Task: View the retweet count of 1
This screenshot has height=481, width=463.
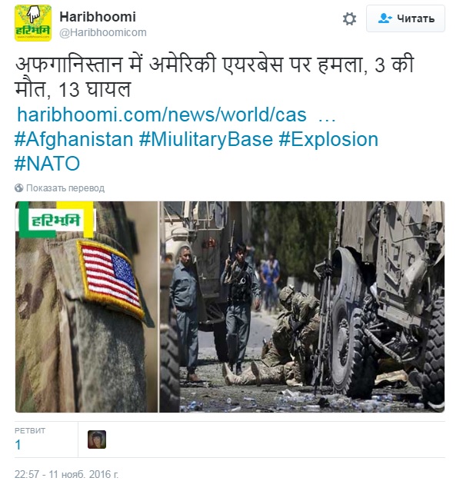Action: [x=18, y=444]
